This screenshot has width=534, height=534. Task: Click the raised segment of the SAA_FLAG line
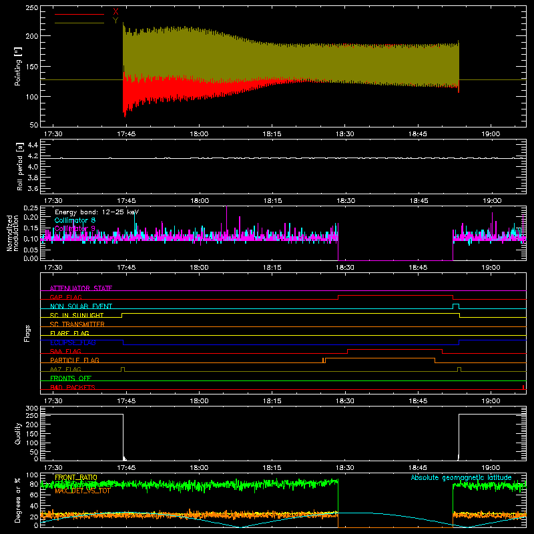[x=394, y=349]
